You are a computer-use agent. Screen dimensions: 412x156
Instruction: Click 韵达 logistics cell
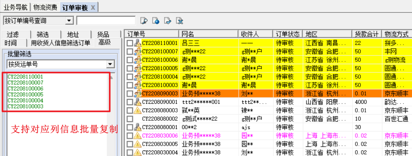point(395,102)
